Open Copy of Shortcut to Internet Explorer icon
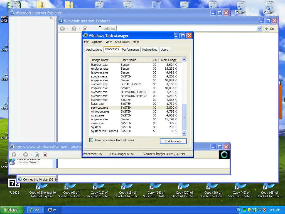This screenshot has height=214, width=285. [43, 191]
